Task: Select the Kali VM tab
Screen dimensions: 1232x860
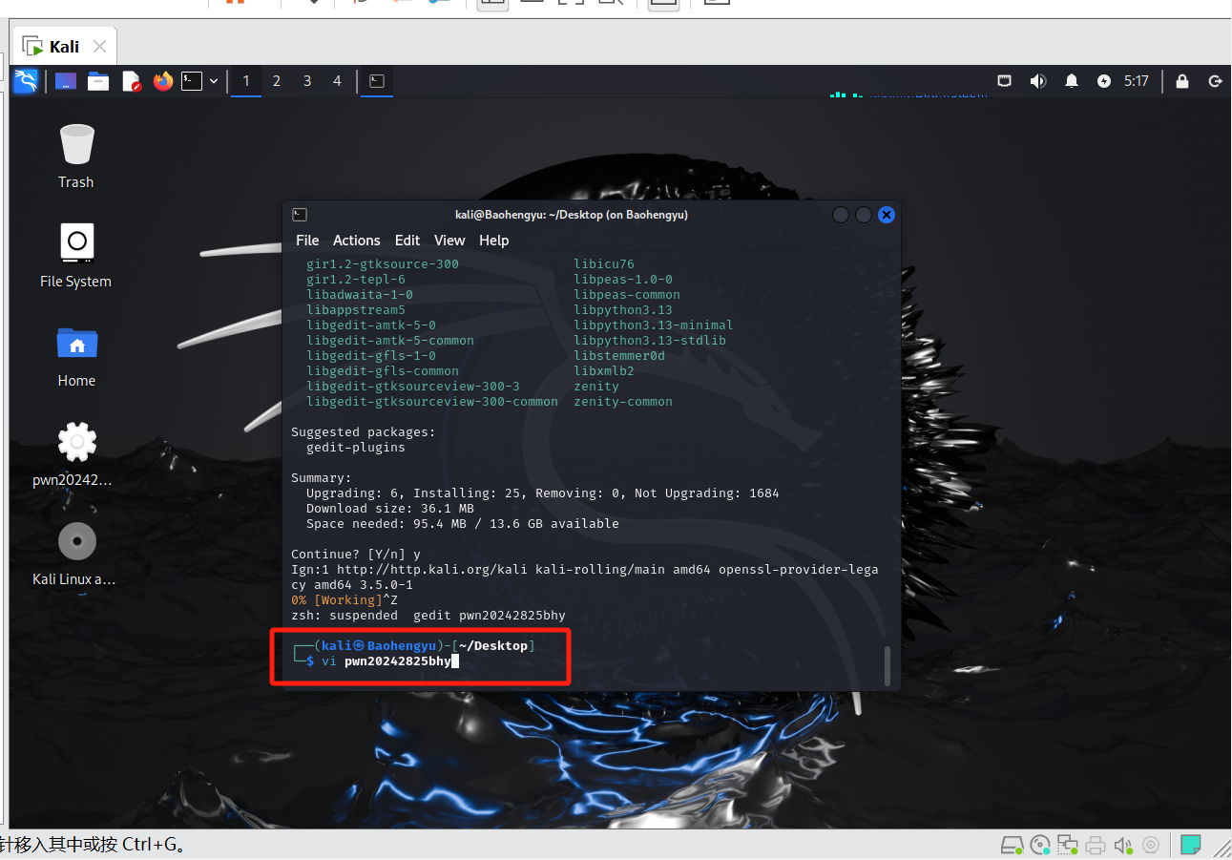Action: pyautogui.click(x=64, y=46)
